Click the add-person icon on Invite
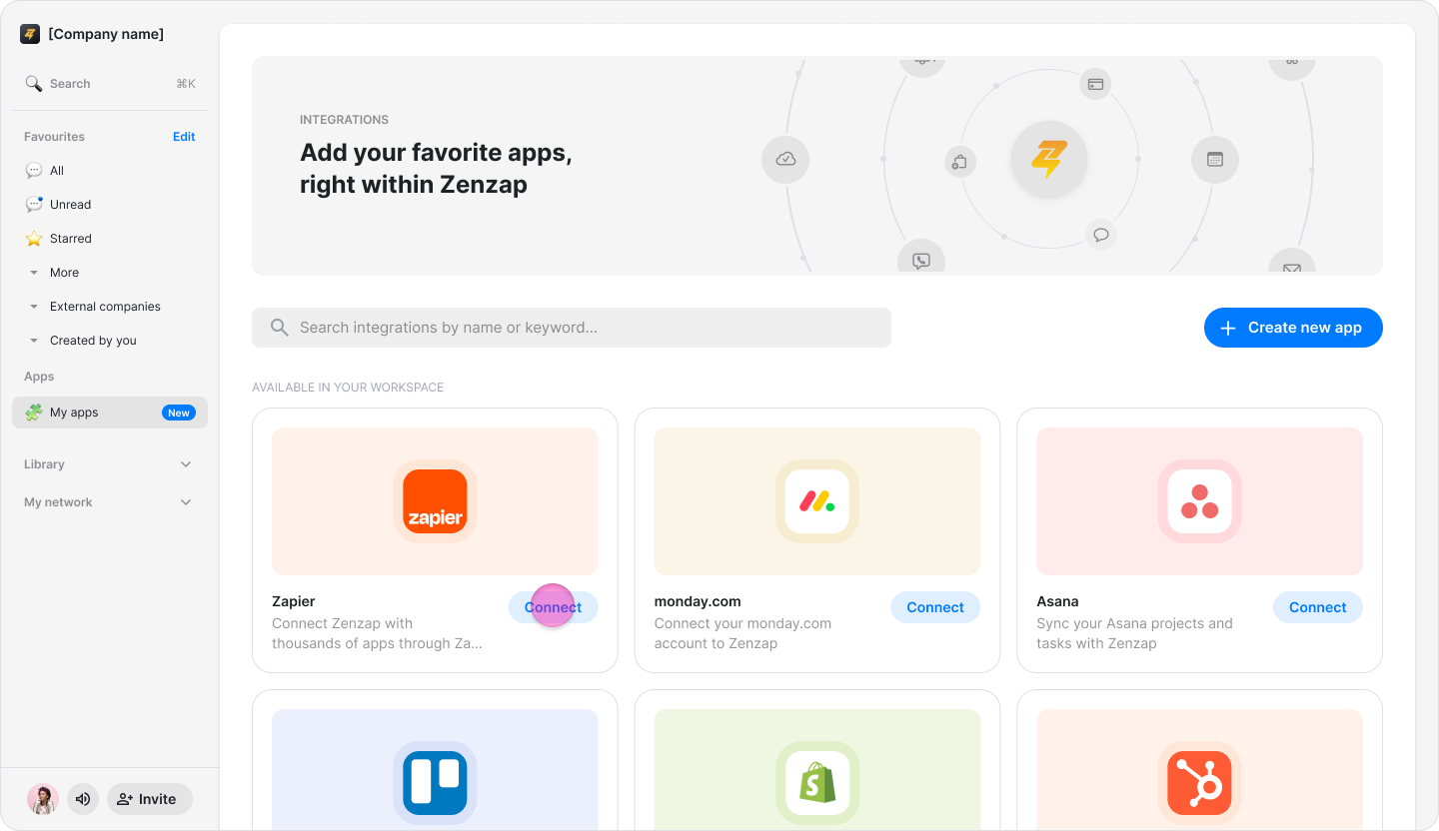Viewport: 1439px width, 831px height. (125, 799)
